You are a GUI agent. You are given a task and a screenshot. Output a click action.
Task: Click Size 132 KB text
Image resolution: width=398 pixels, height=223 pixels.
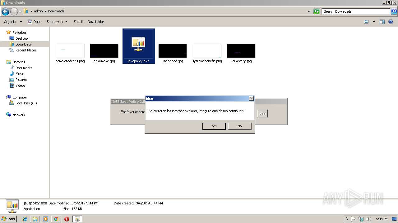tap(72, 209)
